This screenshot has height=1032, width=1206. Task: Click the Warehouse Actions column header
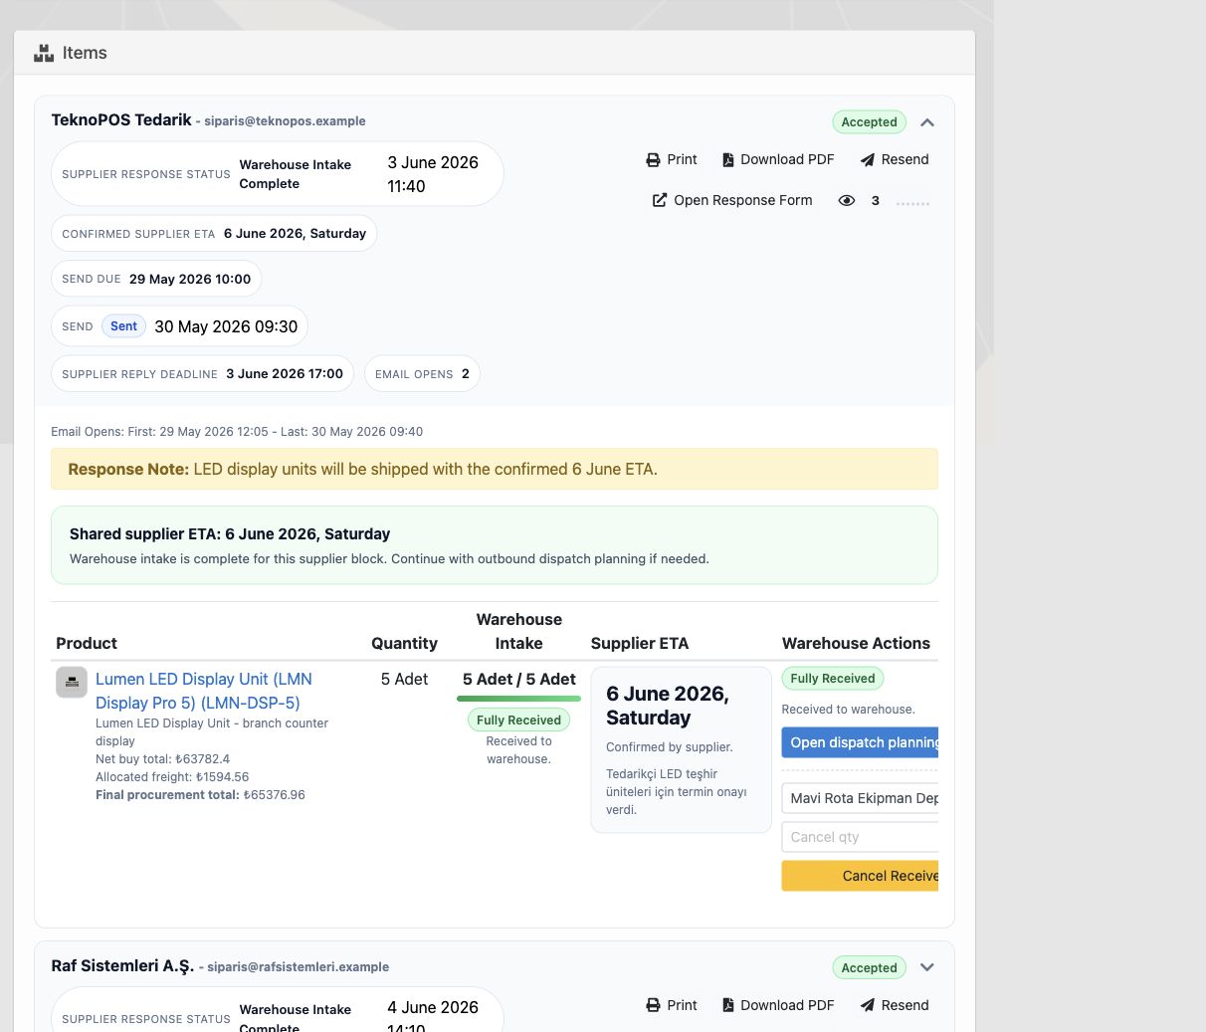856,643
